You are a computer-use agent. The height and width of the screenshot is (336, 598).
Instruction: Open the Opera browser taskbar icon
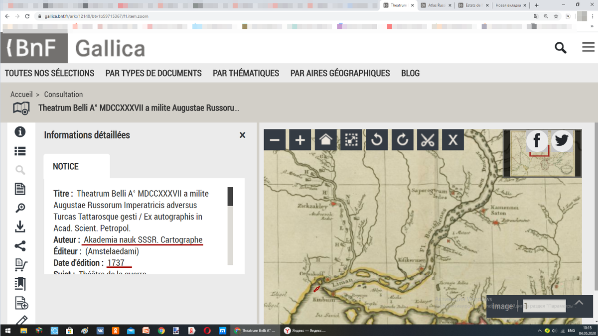pos(207,331)
